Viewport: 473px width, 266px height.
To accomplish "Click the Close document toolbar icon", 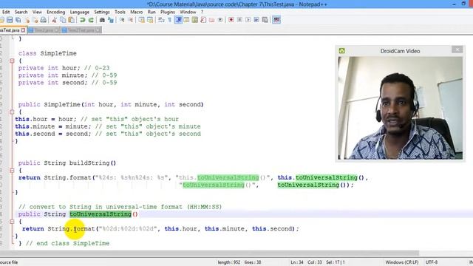I will (x=27, y=20).
